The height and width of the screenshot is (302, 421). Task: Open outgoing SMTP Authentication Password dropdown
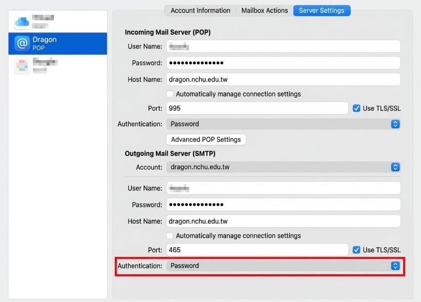pyautogui.click(x=283, y=265)
